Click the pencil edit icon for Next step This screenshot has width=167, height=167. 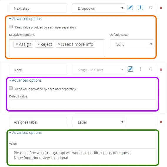coord(130,7)
